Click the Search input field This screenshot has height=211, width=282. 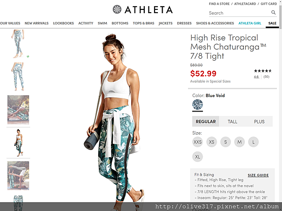click(x=239, y=13)
